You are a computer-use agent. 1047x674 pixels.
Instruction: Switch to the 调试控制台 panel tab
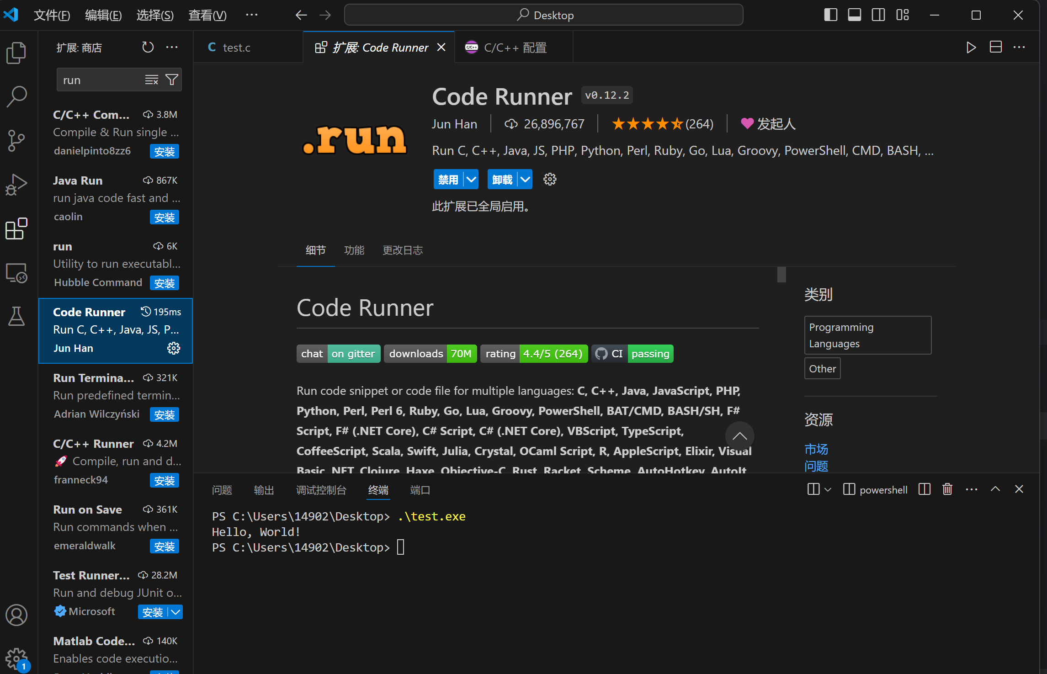tap(321, 490)
